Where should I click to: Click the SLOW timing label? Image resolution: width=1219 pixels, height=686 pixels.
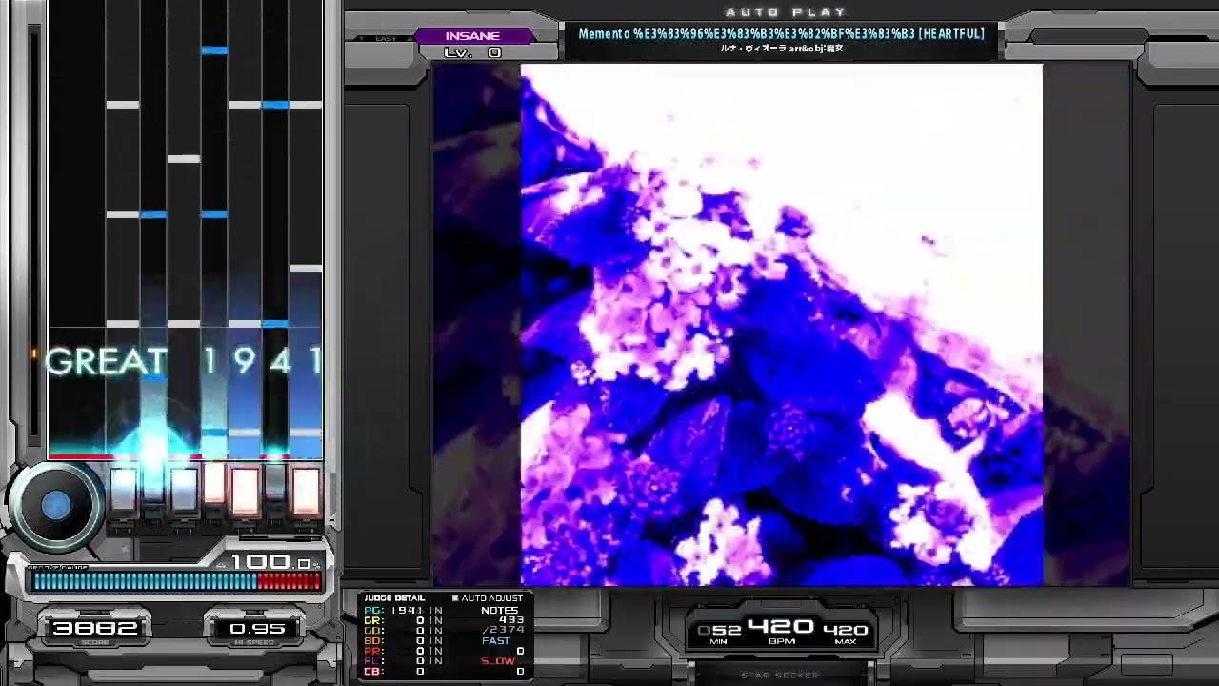(497, 661)
